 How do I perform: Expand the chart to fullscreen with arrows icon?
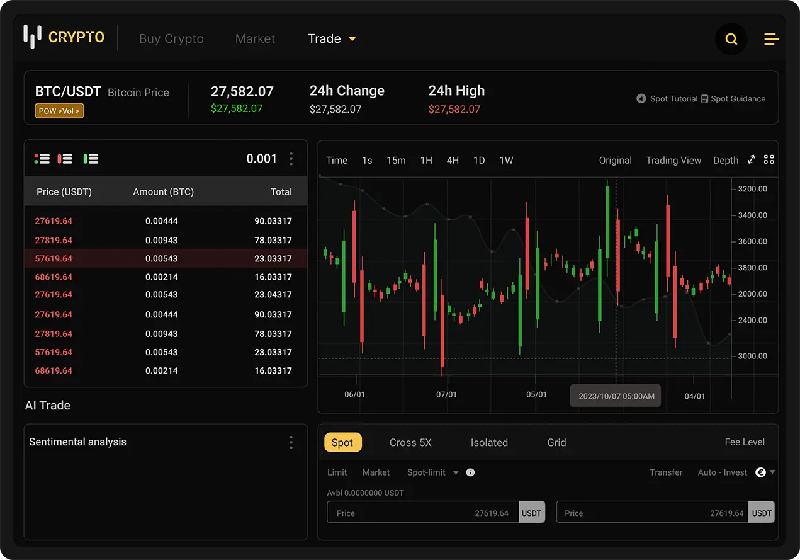click(x=751, y=159)
